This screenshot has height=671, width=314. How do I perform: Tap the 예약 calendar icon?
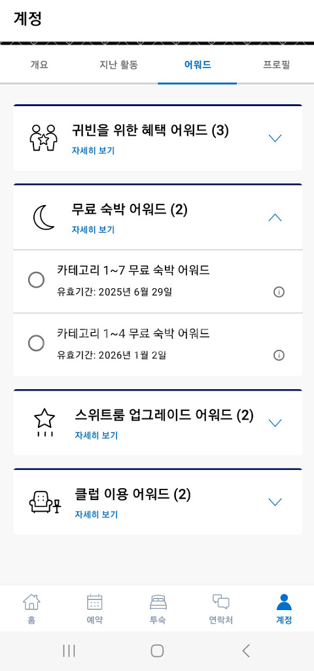pyautogui.click(x=94, y=602)
